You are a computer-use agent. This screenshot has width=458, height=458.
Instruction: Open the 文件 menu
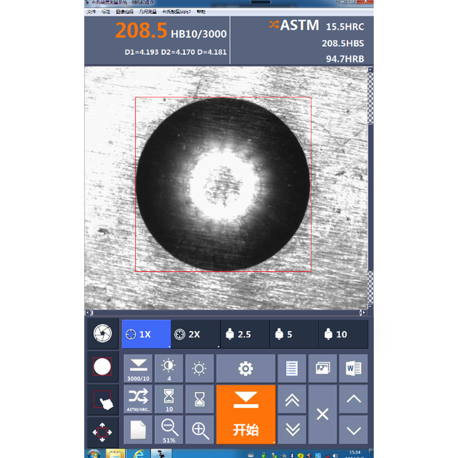pos(91,12)
